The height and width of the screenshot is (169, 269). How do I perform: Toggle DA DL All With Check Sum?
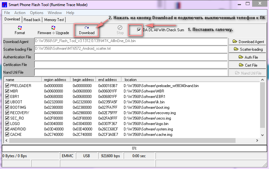139,30
